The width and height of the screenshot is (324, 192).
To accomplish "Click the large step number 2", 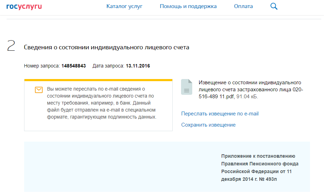I will tap(11, 46).
